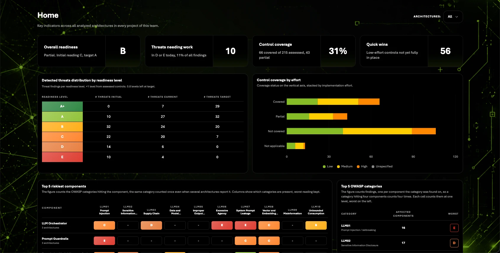
Task: Click LLM Orchestrator's Unbounded Consumption B cell
Action: coord(316,225)
